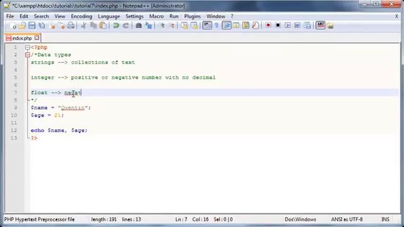
Task: Click the Undo toolbar icon
Action: 116,25
